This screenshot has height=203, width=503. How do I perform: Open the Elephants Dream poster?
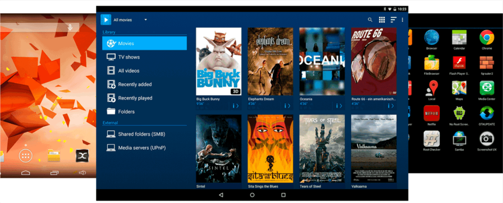pyautogui.click(x=270, y=62)
